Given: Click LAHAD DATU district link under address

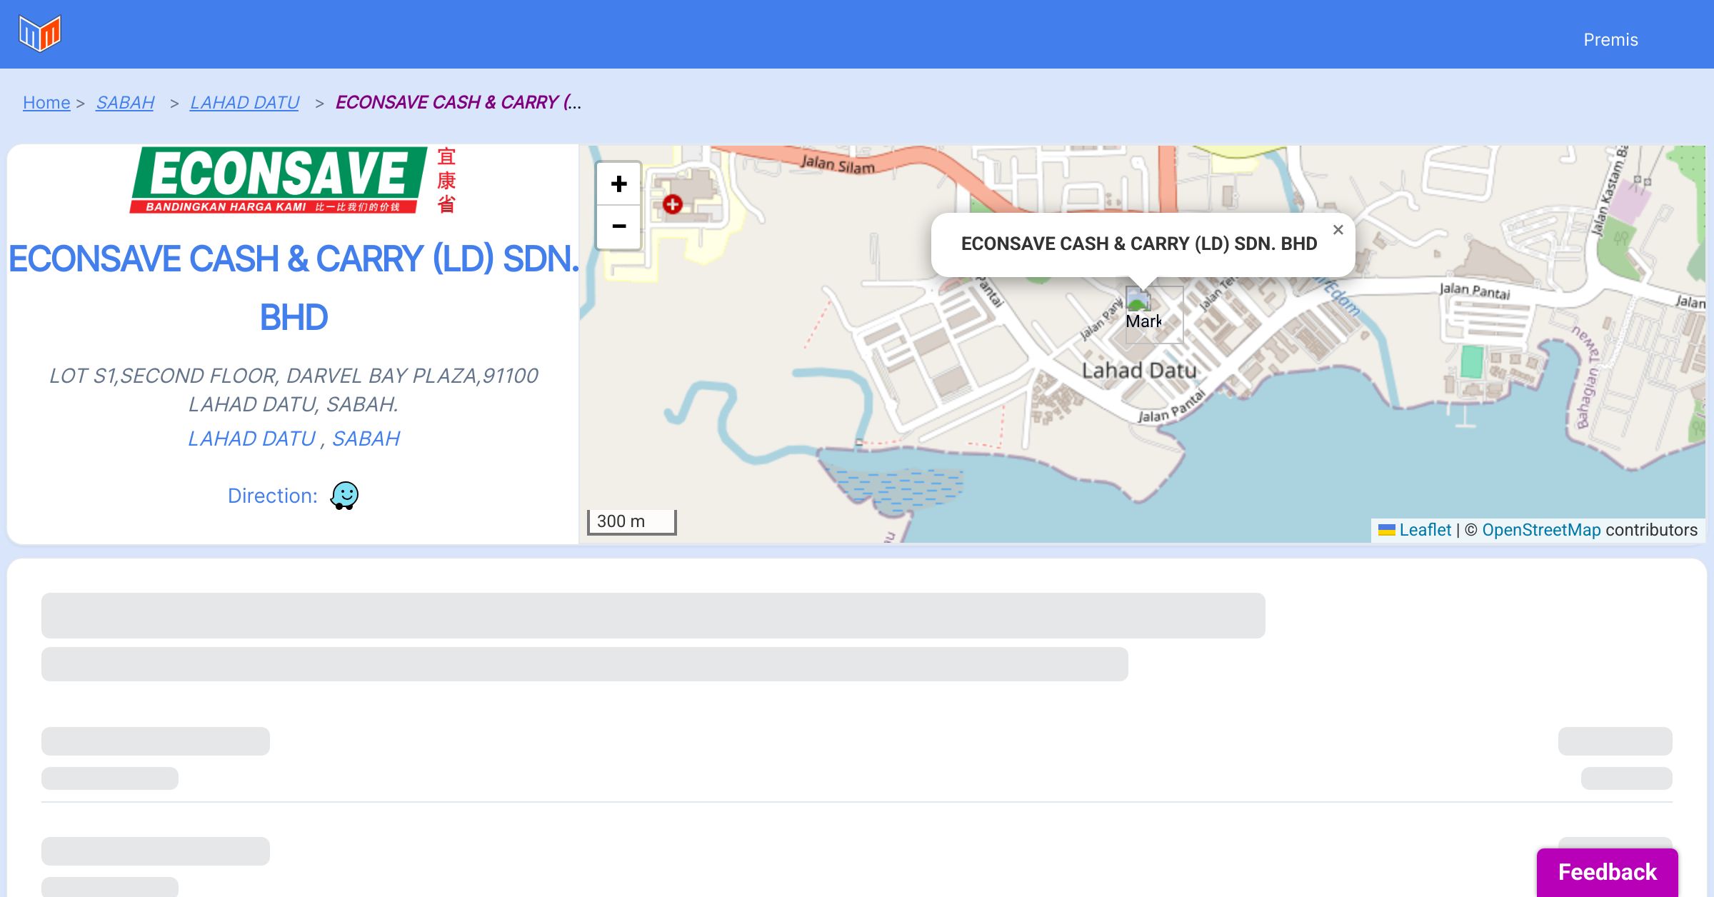Looking at the screenshot, I should [x=251, y=439].
